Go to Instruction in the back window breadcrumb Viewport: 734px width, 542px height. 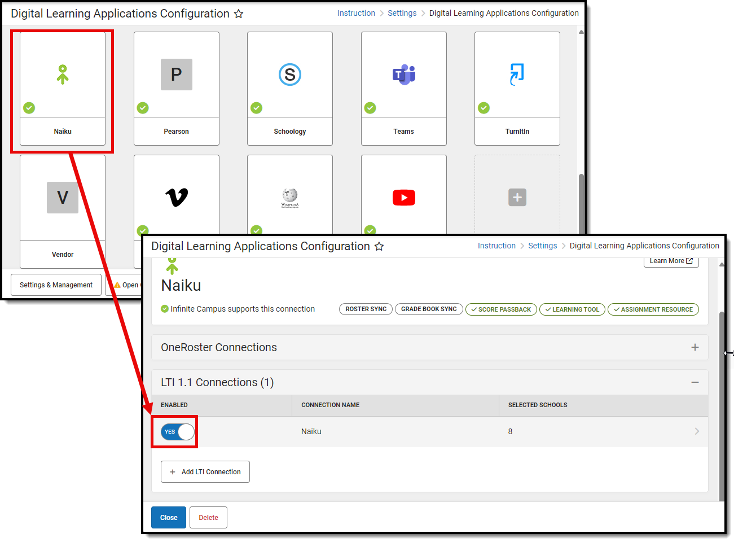tap(356, 13)
